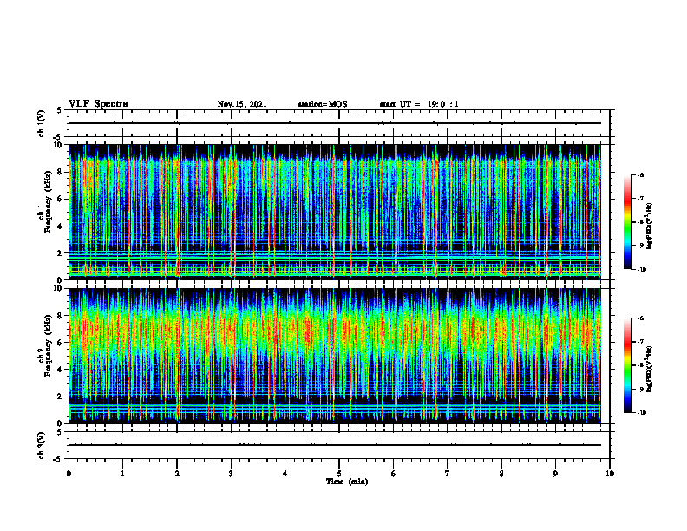Click the ch.2 PSD color scale bar
The width and height of the screenshot is (687, 531).
[x=627, y=365]
